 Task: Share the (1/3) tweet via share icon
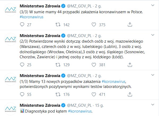pos(130,94)
